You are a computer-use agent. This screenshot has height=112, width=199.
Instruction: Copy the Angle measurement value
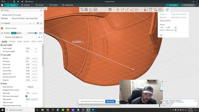click(x=175, y=28)
